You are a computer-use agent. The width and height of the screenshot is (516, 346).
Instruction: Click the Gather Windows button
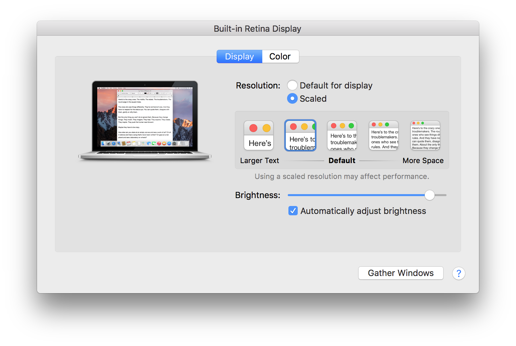401,273
